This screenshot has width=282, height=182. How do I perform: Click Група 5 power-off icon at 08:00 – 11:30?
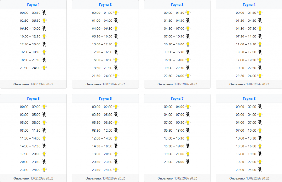click(x=44, y=131)
